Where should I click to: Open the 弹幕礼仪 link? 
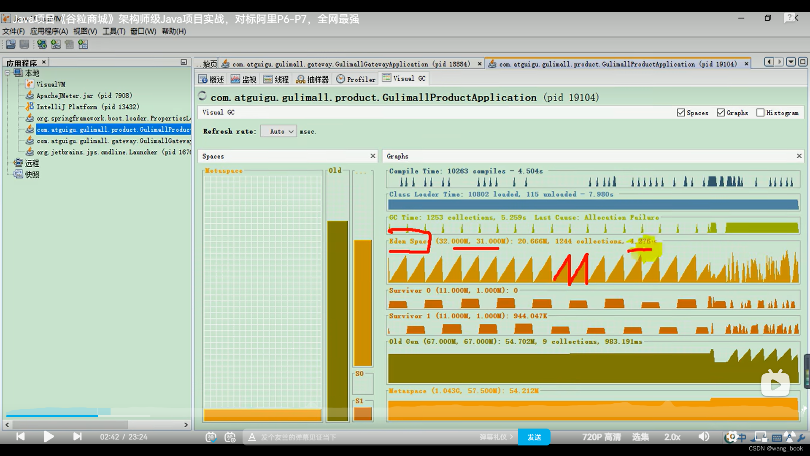click(496, 437)
